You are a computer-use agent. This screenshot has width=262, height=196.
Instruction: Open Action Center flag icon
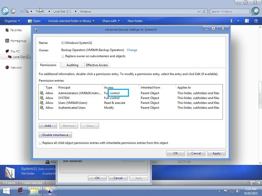225,191
